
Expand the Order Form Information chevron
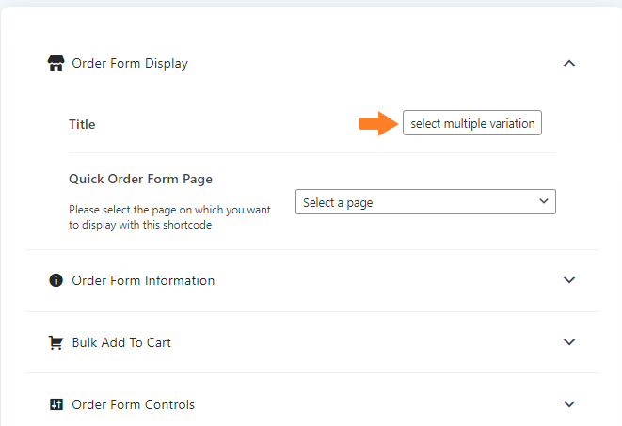coord(569,280)
